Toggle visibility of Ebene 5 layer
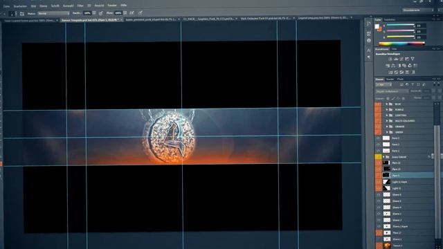 click(379, 201)
